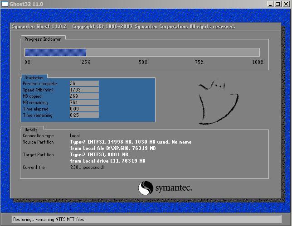Click the Symantec yin-yang logo icon
The image size is (292, 226).
click(146, 188)
